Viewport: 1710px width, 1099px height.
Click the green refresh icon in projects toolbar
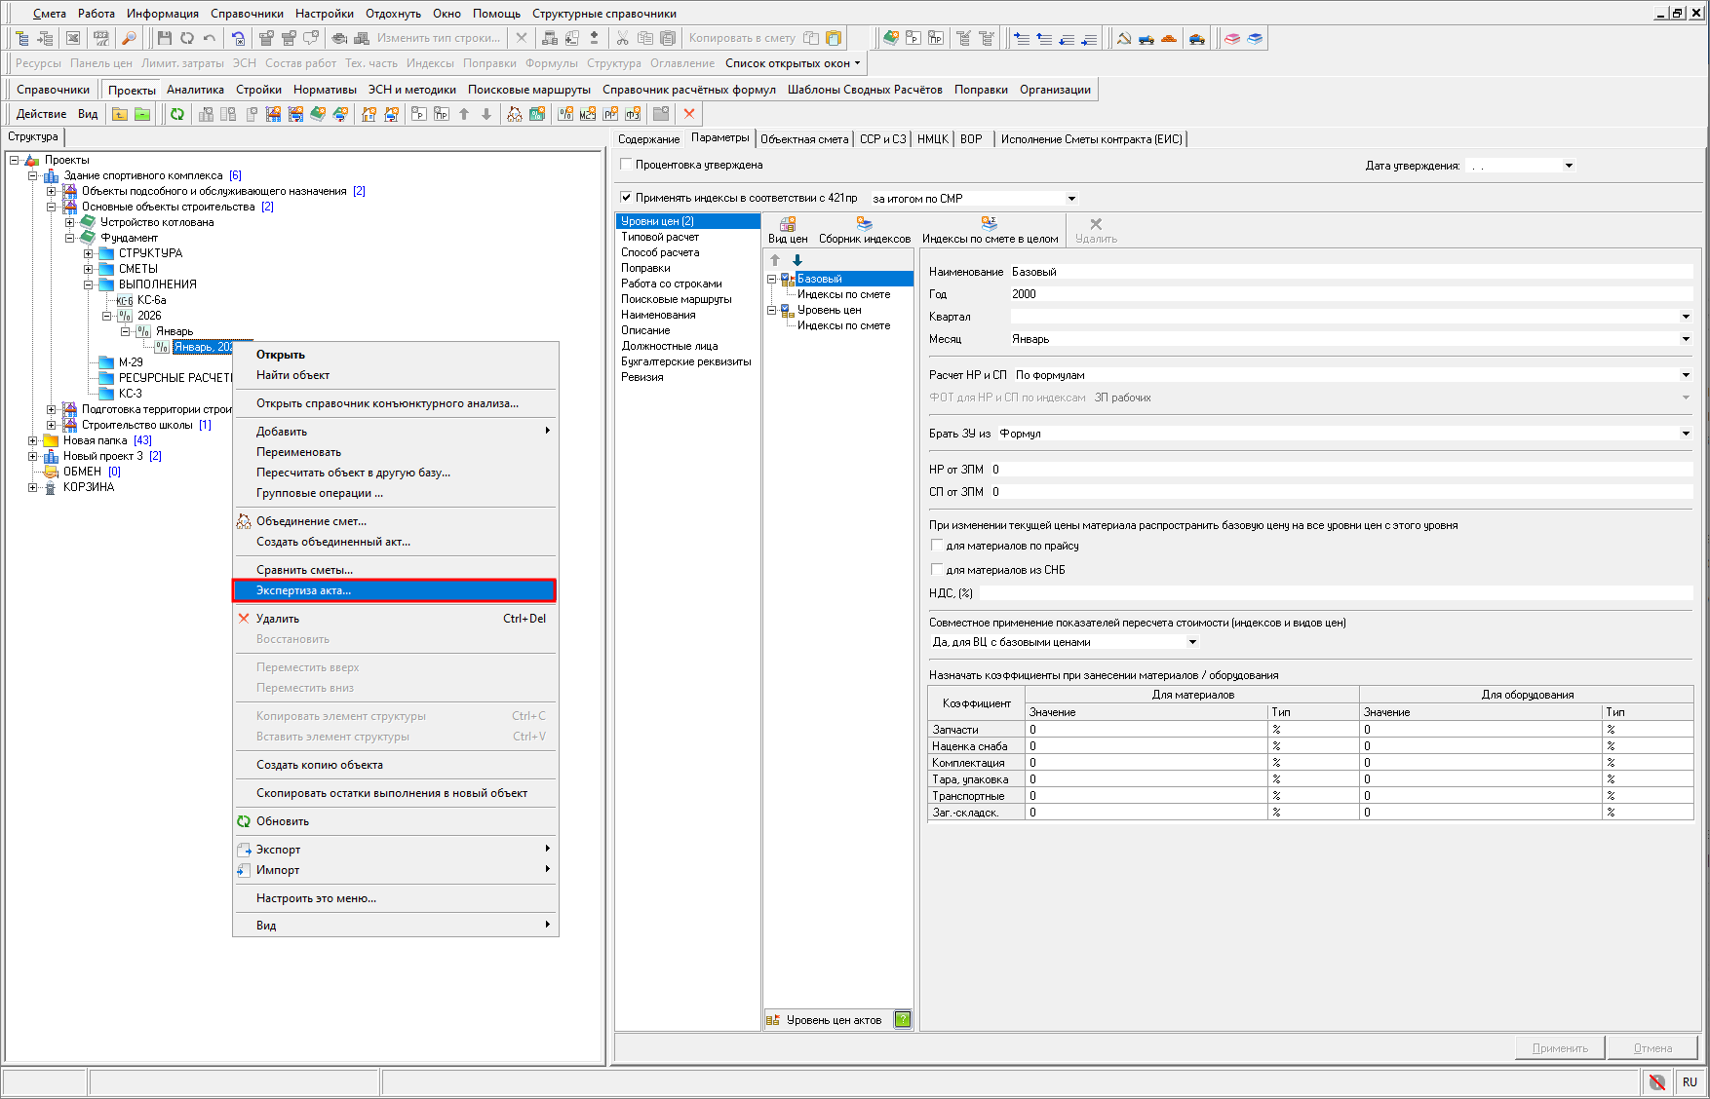pos(176,114)
